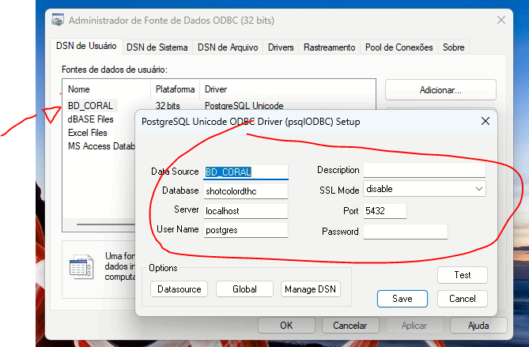The image size is (529, 347).
Task: Go to the Drivers tab
Action: pyautogui.click(x=281, y=47)
